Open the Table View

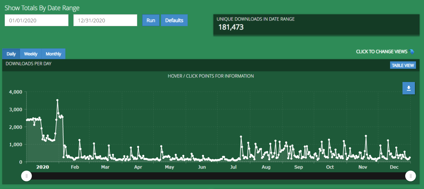click(403, 65)
